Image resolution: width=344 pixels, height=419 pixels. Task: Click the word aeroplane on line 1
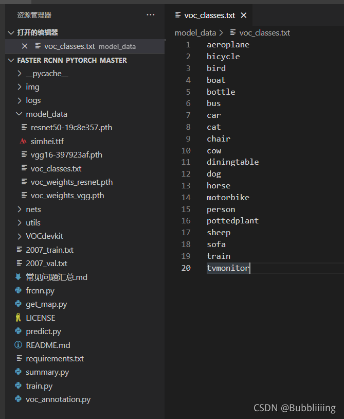[228, 45]
